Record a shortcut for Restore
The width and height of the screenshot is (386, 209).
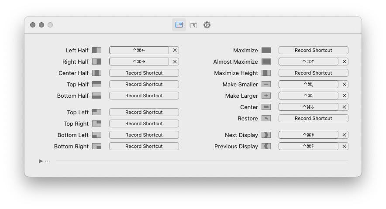coord(314,118)
